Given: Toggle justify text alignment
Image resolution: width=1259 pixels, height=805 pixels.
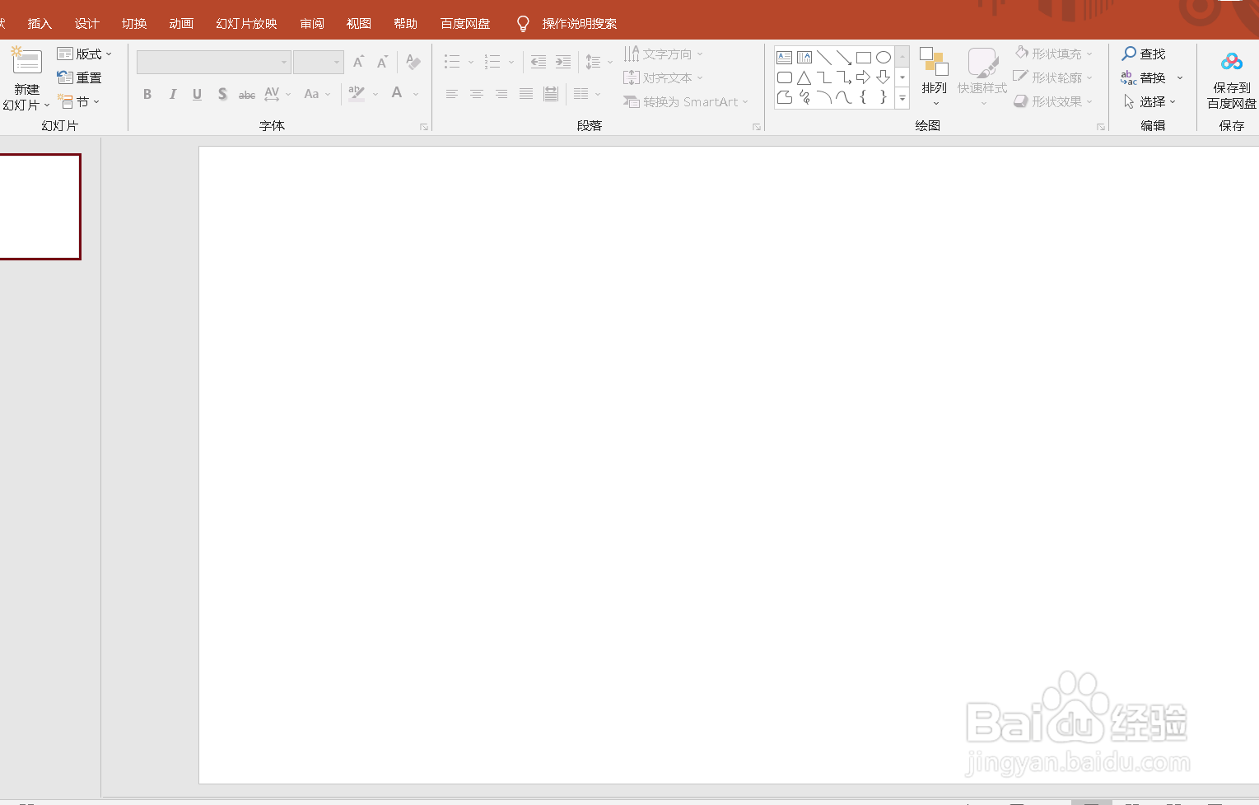Looking at the screenshot, I should point(525,94).
